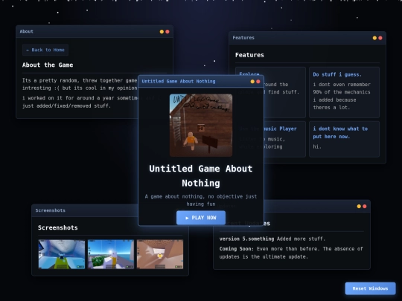Click the Back to Home link

point(45,50)
